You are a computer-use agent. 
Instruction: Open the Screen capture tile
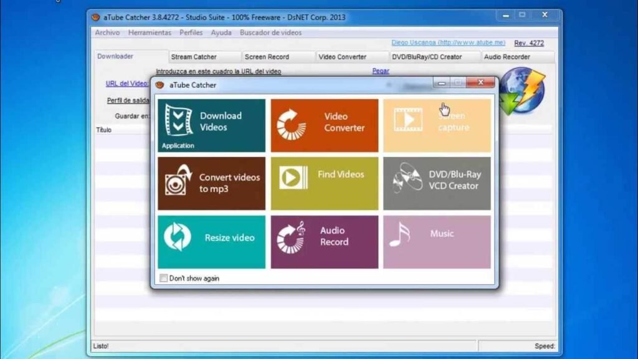coord(437,125)
